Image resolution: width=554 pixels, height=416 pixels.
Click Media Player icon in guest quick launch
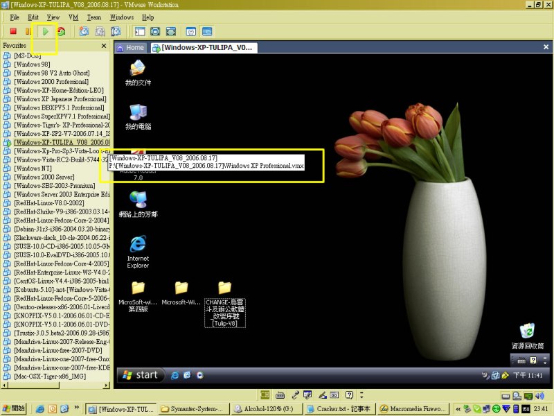click(x=200, y=375)
